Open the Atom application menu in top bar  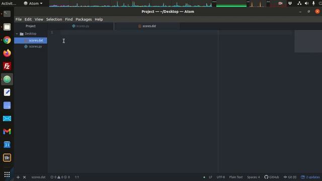(33, 4)
